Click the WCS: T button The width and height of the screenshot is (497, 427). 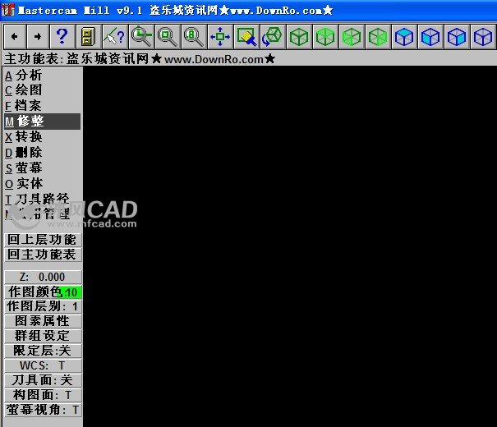(x=43, y=365)
